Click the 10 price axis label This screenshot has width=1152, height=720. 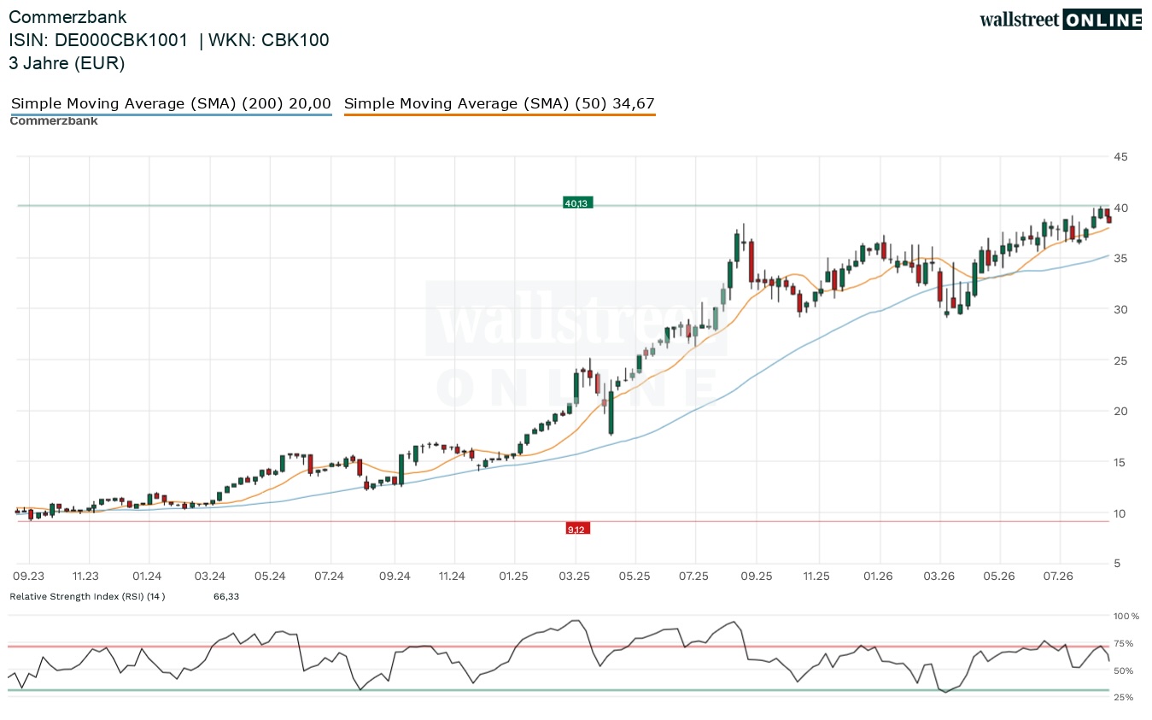[x=1120, y=513]
